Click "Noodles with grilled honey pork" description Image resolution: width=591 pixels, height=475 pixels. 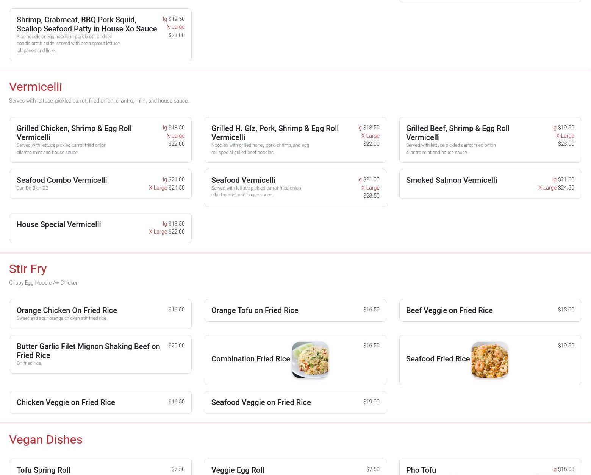[260, 149]
